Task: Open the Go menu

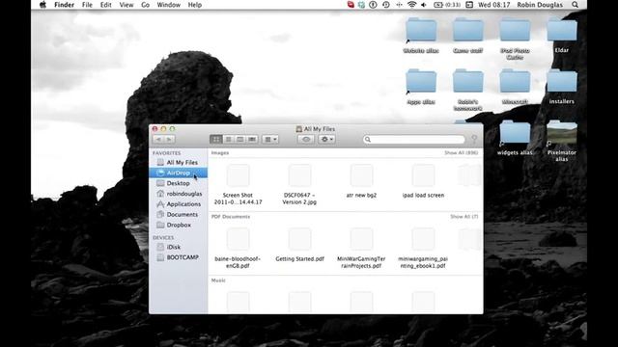Action: (145, 5)
